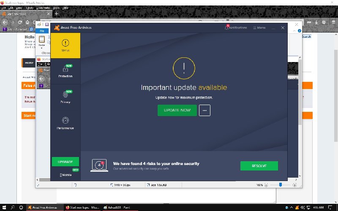Click the laptop icon showing 4 risks
The image size is (338, 211).
(99, 165)
